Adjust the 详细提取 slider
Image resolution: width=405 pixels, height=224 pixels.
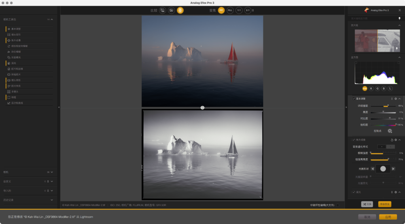tap(383, 106)
